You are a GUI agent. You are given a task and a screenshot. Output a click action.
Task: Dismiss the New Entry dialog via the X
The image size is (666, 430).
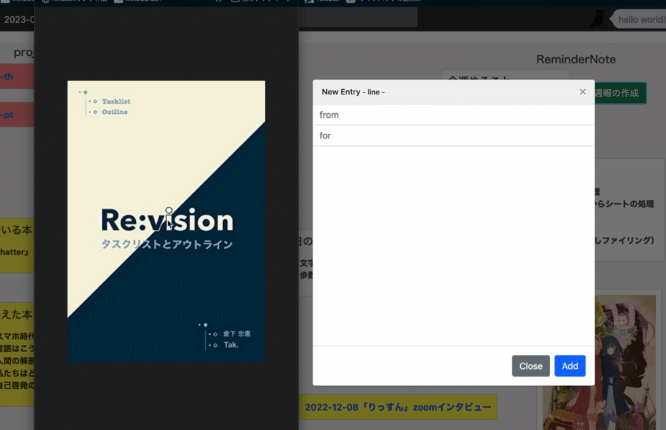tap(583, 92)
